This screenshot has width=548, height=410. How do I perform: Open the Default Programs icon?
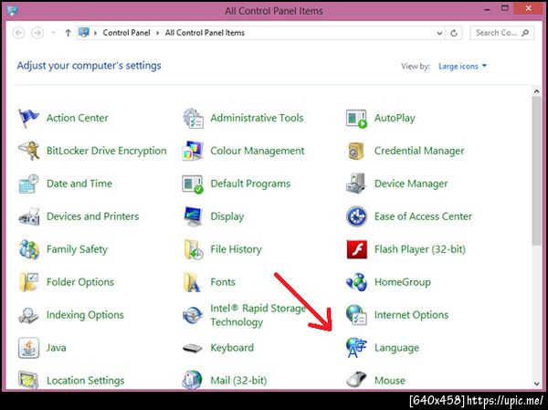click(x=193, y=184)
